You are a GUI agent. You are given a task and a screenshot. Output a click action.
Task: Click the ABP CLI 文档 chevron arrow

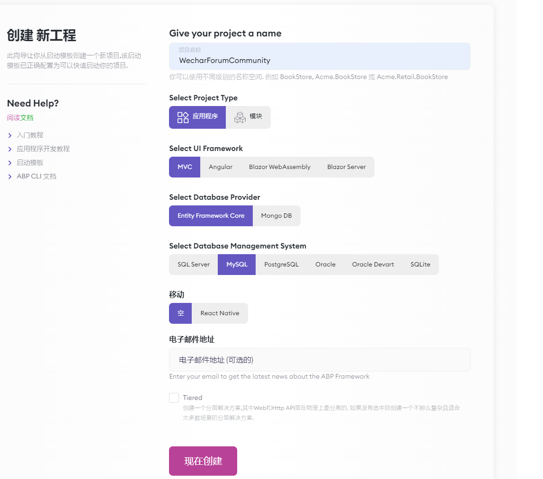tap(10, 177)
